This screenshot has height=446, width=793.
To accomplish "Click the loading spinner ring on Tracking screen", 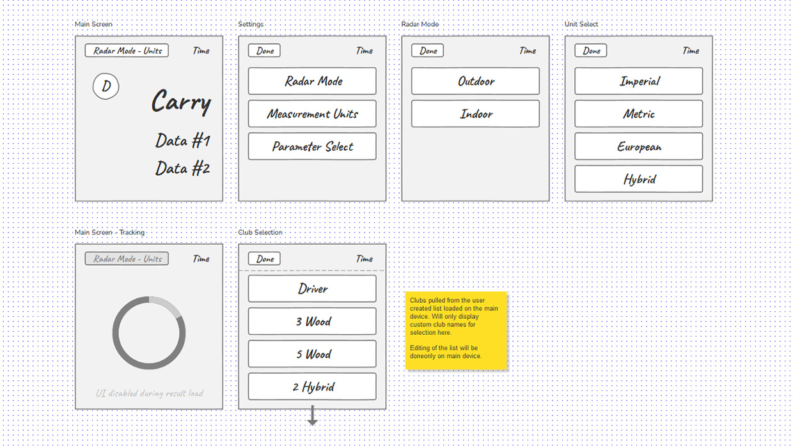I will pos(149,333).
